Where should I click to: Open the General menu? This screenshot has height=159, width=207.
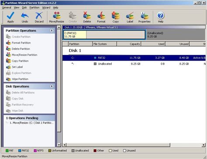pos(7,7)
